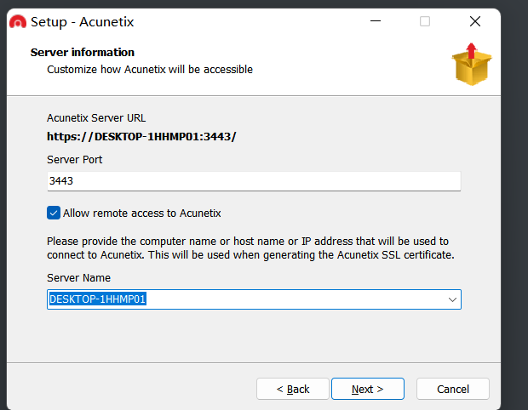Click the 'Server information' heading
The image size is (528, 410).
tap(83, 53)
